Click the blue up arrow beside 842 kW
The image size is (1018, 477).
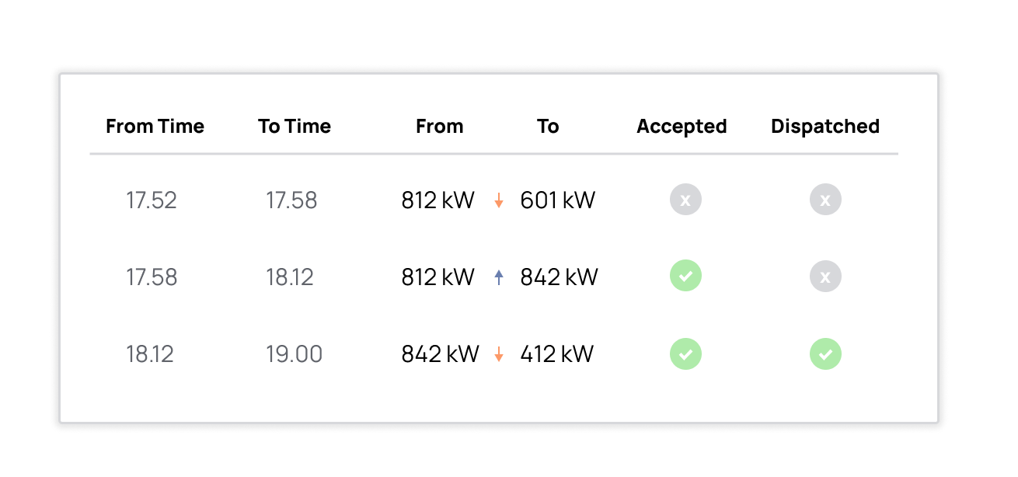coord(499,277)
